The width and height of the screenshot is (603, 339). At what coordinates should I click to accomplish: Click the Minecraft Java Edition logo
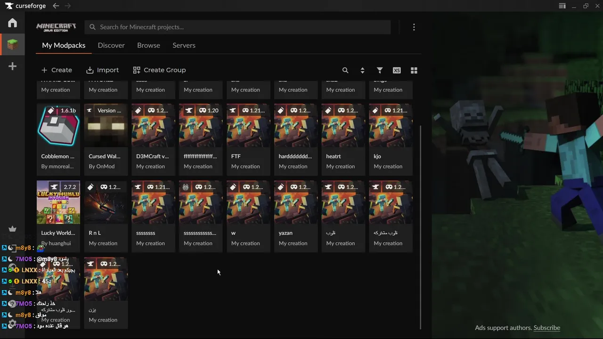[56, 27]
